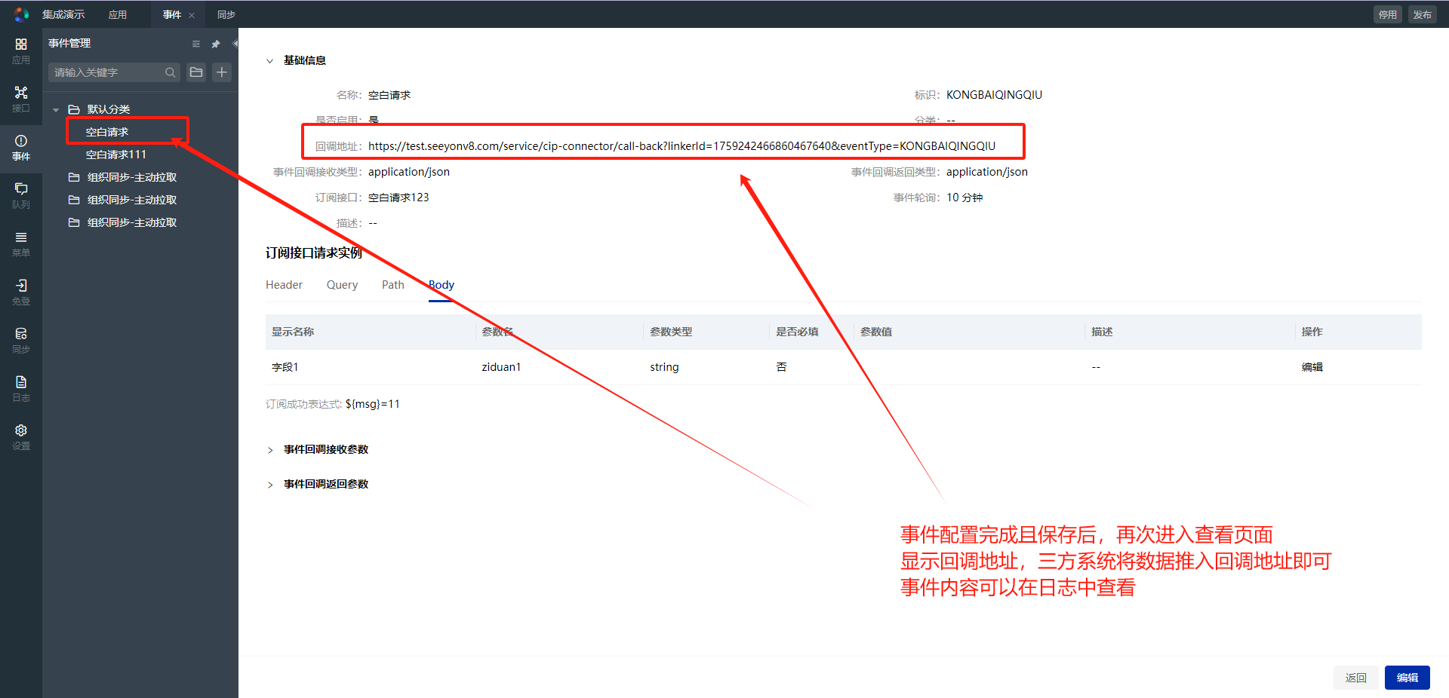Click the ziduan1 parameter name cell

point(501,367)
